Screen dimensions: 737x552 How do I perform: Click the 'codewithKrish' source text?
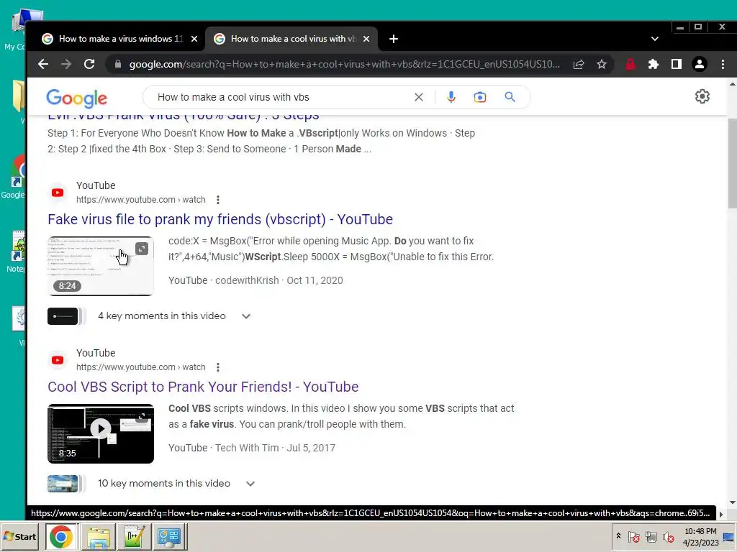(x=247, y=281)
